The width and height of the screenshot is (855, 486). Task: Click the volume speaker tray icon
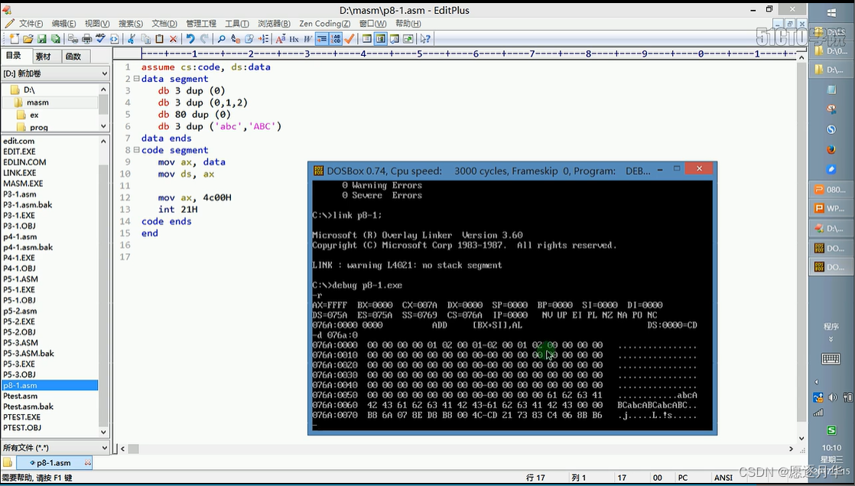point(833,397)
